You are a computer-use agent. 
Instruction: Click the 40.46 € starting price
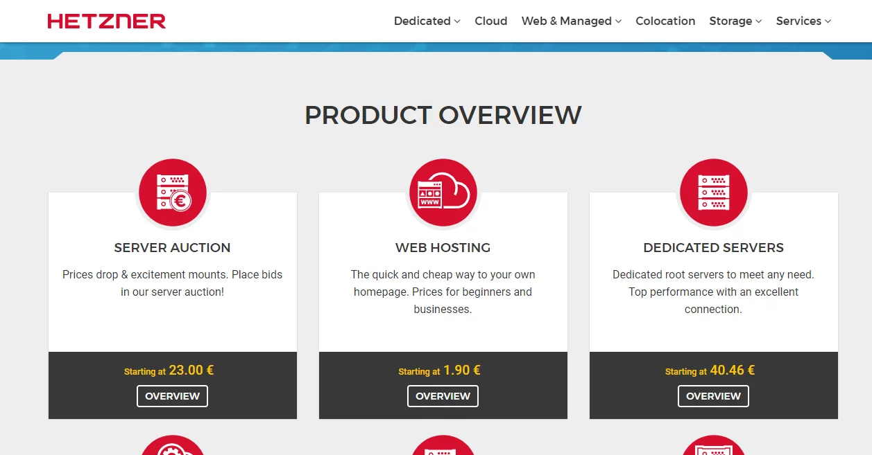click(x=732, y=371)
